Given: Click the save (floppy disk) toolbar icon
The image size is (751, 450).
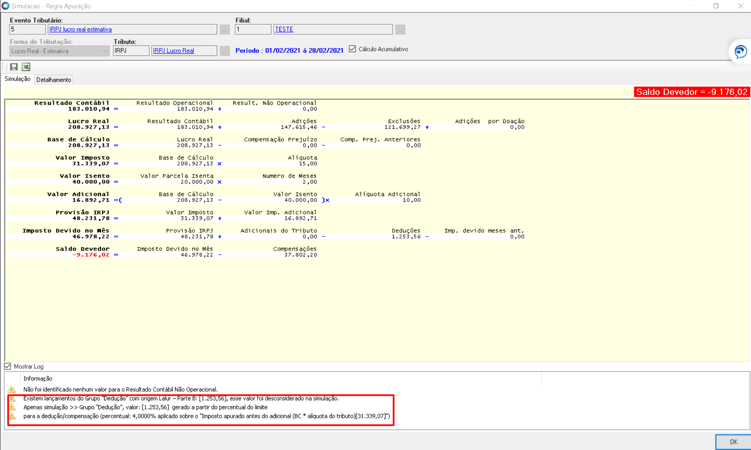Looking at the screenshot, I should (14, 67).
